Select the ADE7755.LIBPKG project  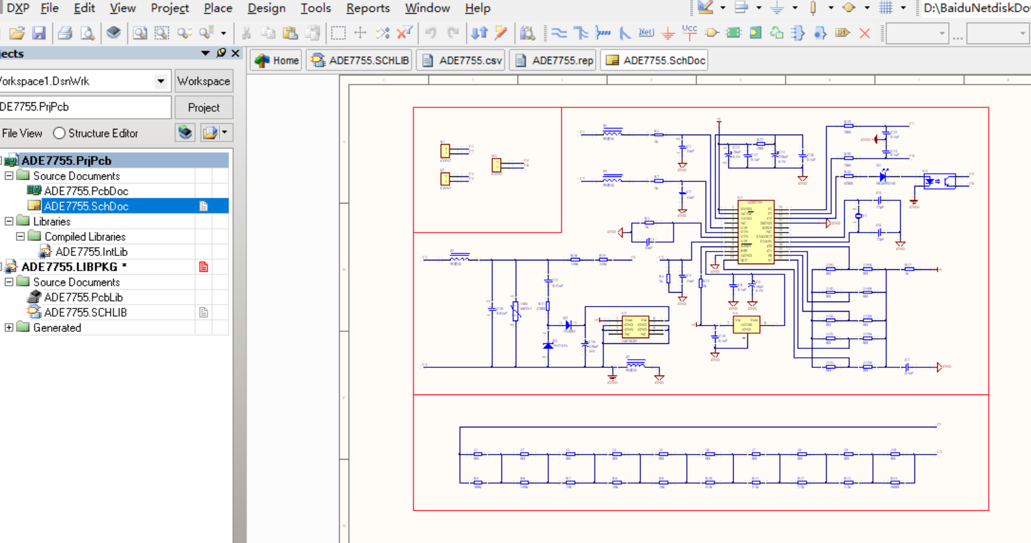pyautogui.click(x=74, y=267)
